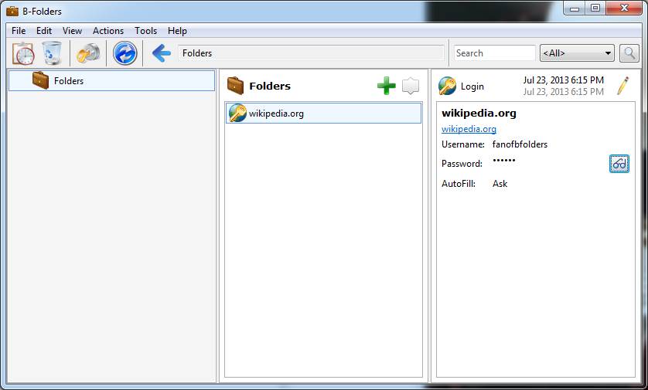The image size is (648, 390).
Task: Click the hidden password dots
Action: pos(504,160)
